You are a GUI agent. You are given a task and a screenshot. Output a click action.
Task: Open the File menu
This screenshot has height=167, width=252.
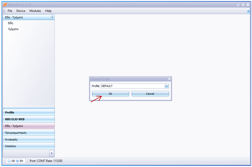tap(10, 11)
